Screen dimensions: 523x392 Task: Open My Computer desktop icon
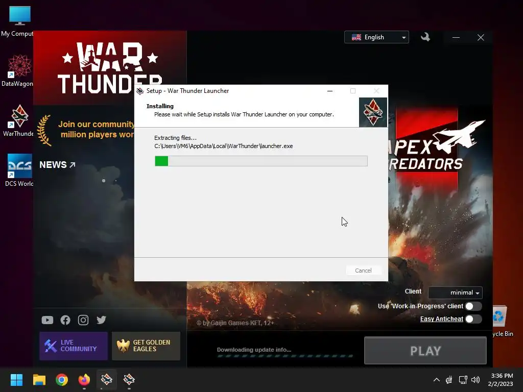[18, 21]
